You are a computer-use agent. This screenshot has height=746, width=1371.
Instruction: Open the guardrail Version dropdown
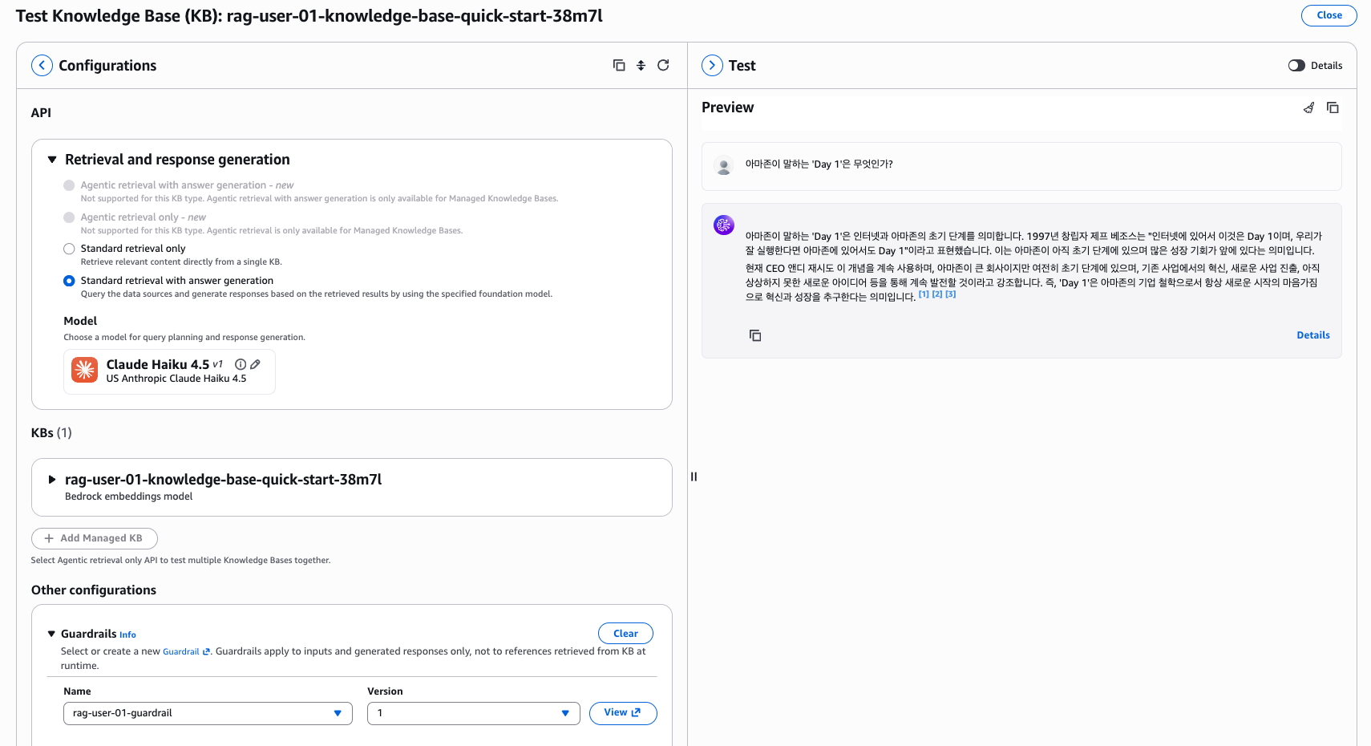pyautogui.click(x=473, y=713)
